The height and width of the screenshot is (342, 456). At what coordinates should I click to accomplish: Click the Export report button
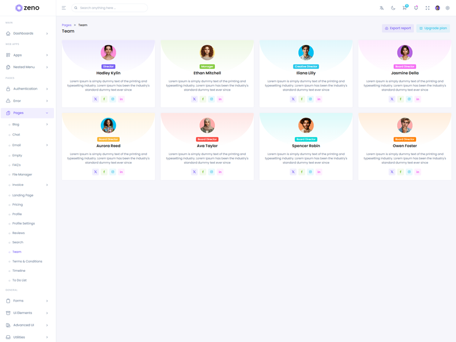point(398,28)
